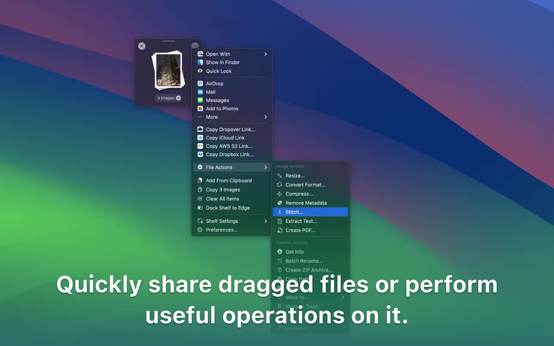
Task: Click the Compress action icon
Action: click(x=280, y=194)
